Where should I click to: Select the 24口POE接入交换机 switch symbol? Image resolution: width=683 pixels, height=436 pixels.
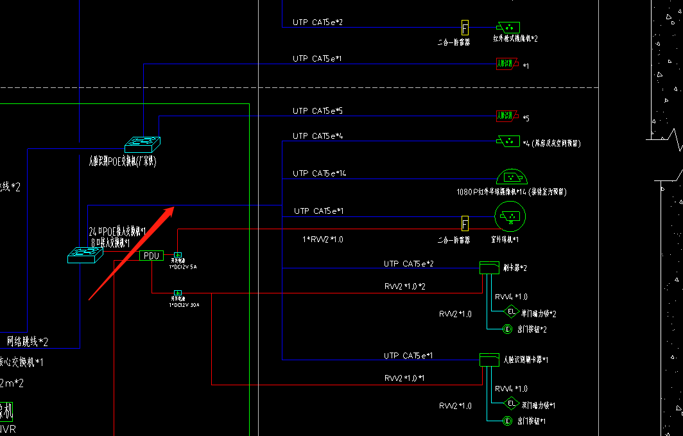click(85, 255)
